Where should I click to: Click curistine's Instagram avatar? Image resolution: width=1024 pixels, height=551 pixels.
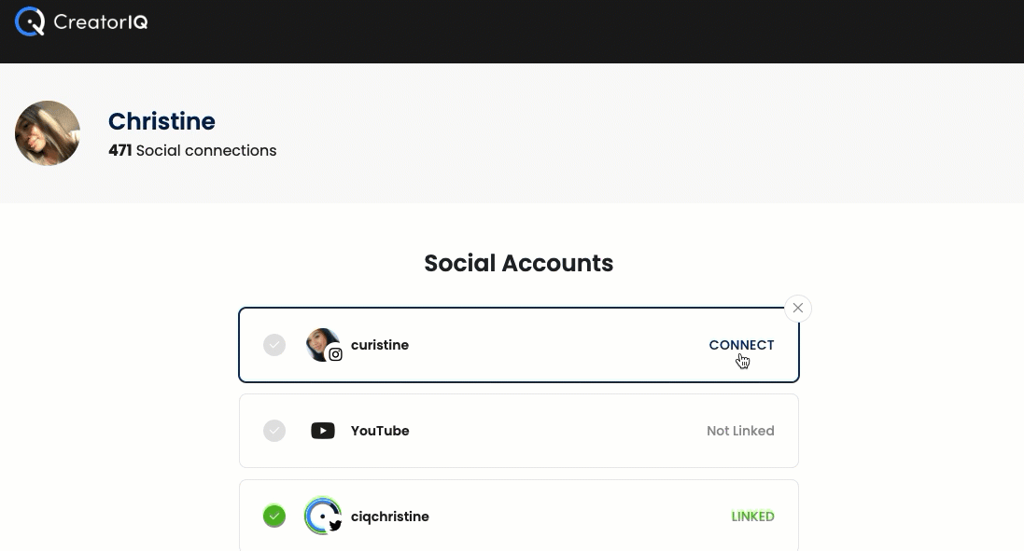click(x=322, y=344)
